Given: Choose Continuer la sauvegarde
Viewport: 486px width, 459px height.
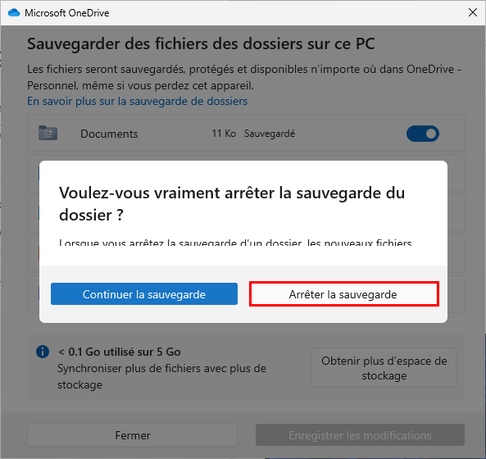Looking at the screenshot, I should click(x=144, y=293).
